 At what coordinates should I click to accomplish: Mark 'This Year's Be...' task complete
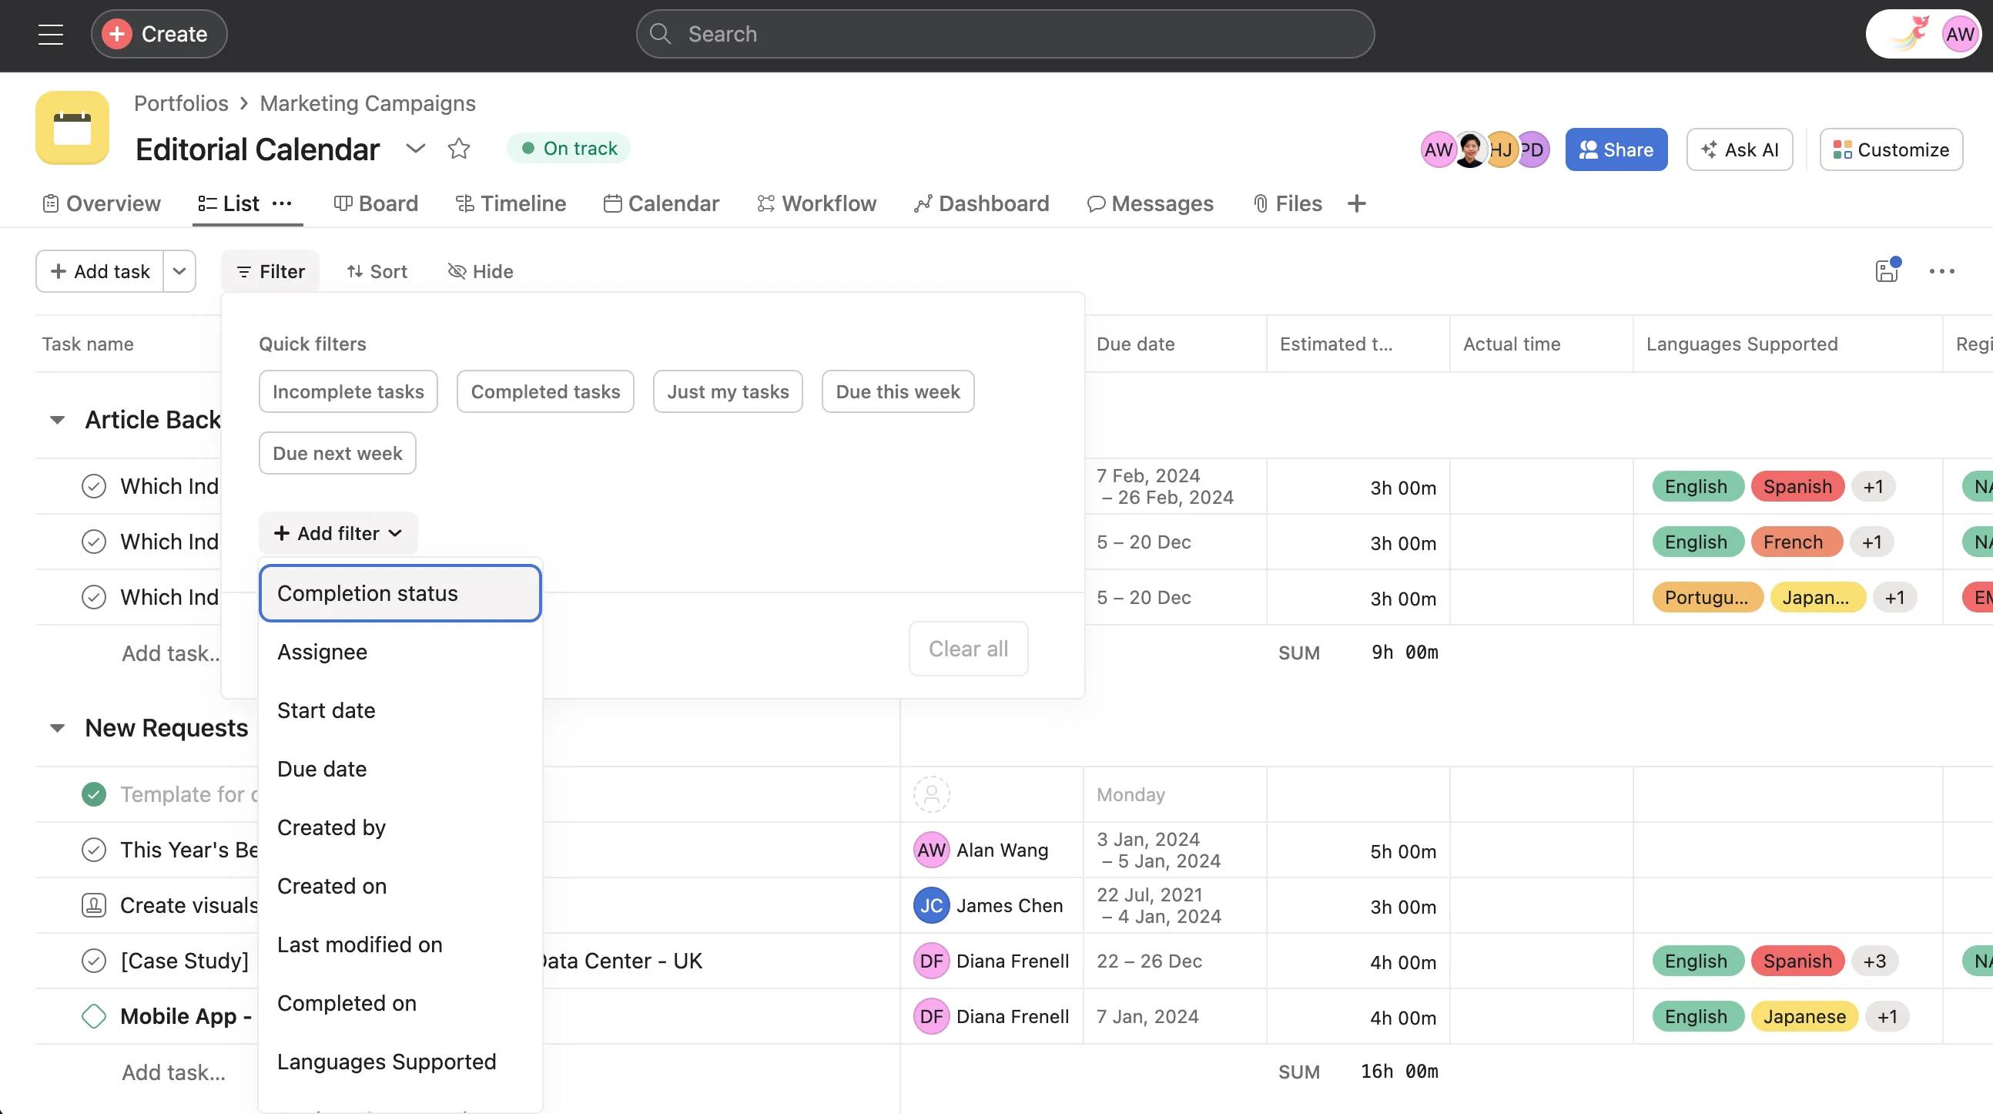click(x=94, y=849)
